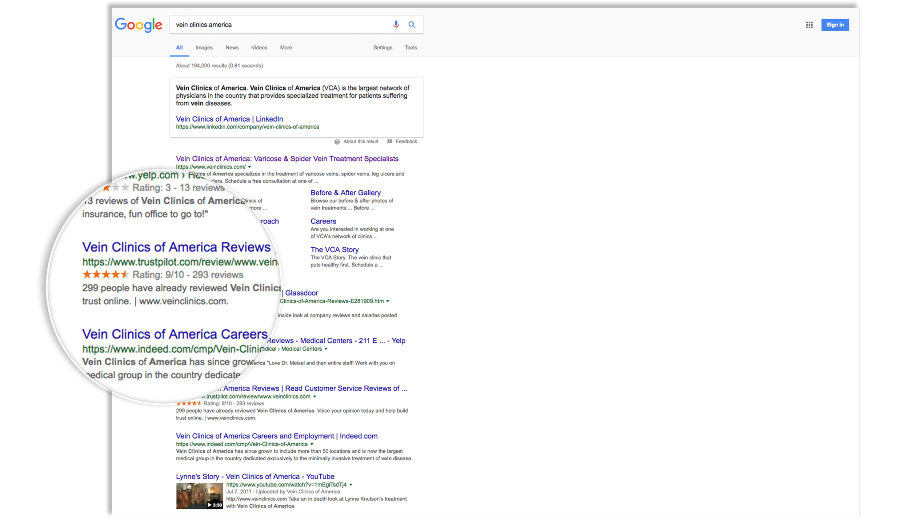Click the About 194,000 results text
The width and height of the screenshot is (909, 521).
[x=219, y=66]
